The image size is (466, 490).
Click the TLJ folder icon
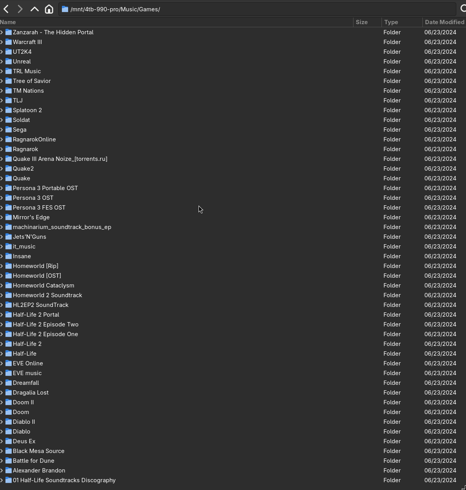click(8, 100)
